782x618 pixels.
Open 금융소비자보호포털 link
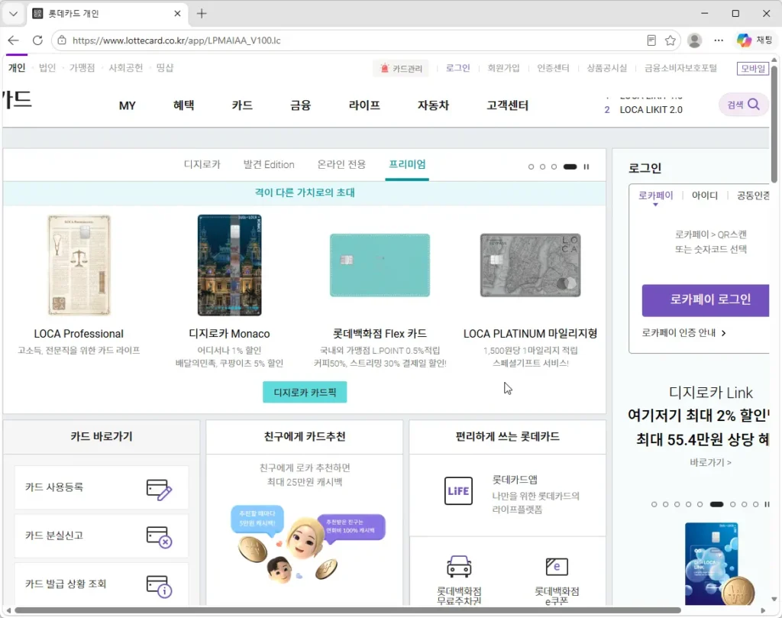(x=680, y=68)
